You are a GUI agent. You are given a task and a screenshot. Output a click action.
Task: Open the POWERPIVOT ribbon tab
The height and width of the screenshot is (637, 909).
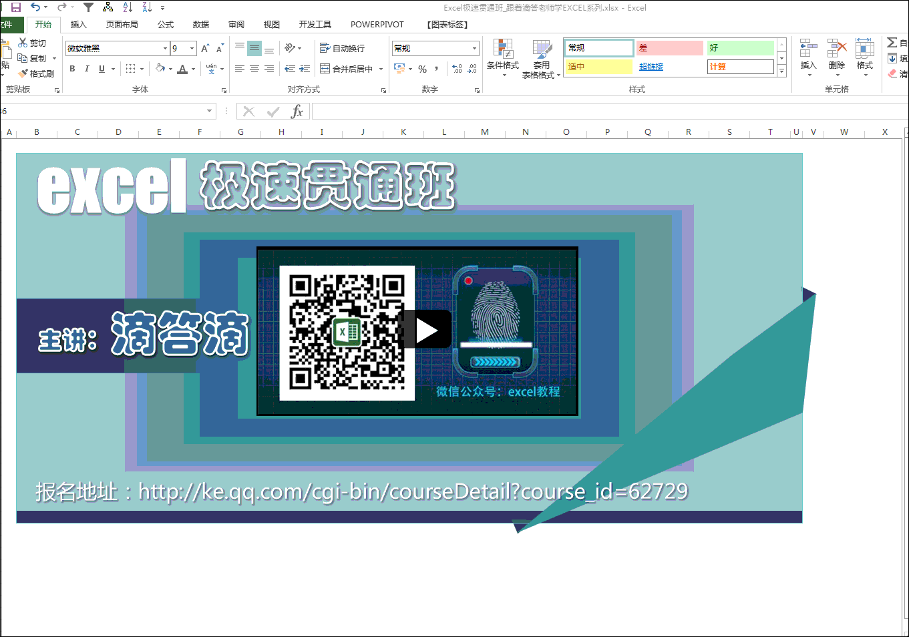377,25
